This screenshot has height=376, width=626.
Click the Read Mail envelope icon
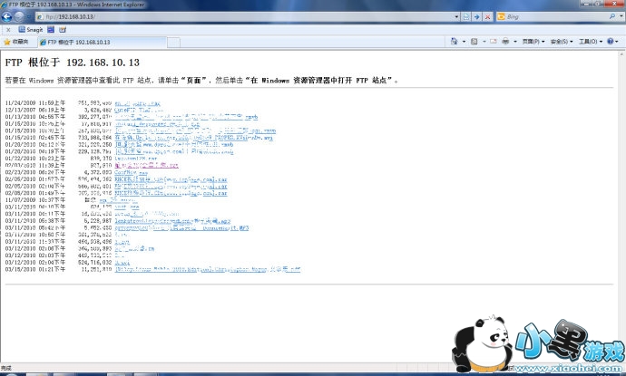(x=494, y=41)
